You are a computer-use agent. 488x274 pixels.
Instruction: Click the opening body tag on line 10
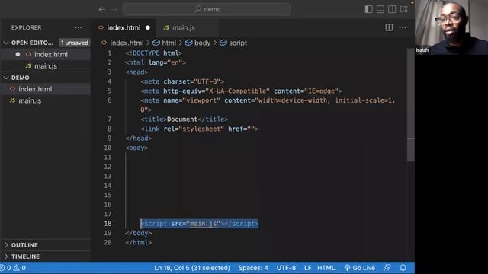pyautogui.click(x=136, y=148)
